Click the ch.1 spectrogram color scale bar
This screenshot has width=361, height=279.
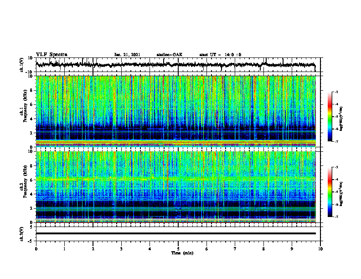point(330,117)
